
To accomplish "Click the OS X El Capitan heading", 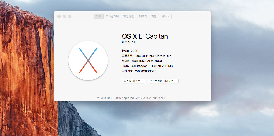I will coord(145,36).
